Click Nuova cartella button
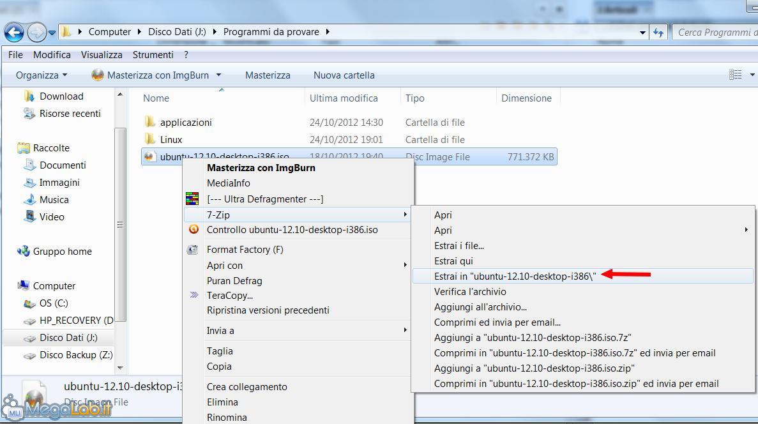This screenshot has width=758, height=424. click(344, 75)
